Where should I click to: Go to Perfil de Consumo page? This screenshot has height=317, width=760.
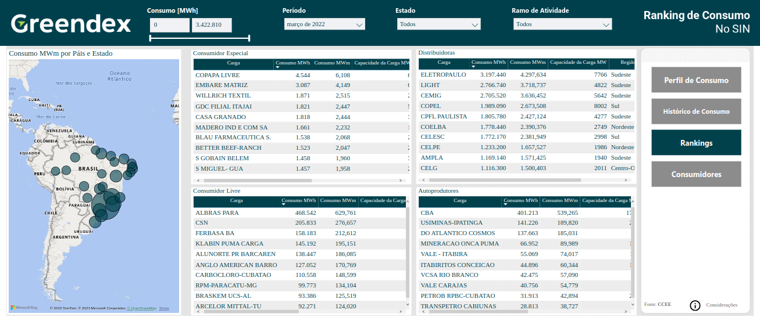tap(696, 80)
